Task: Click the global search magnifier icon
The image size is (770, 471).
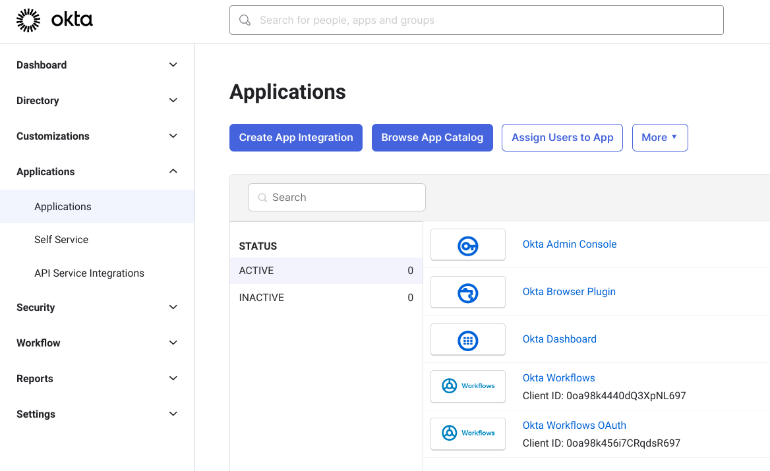Action: tap(245, 20)
